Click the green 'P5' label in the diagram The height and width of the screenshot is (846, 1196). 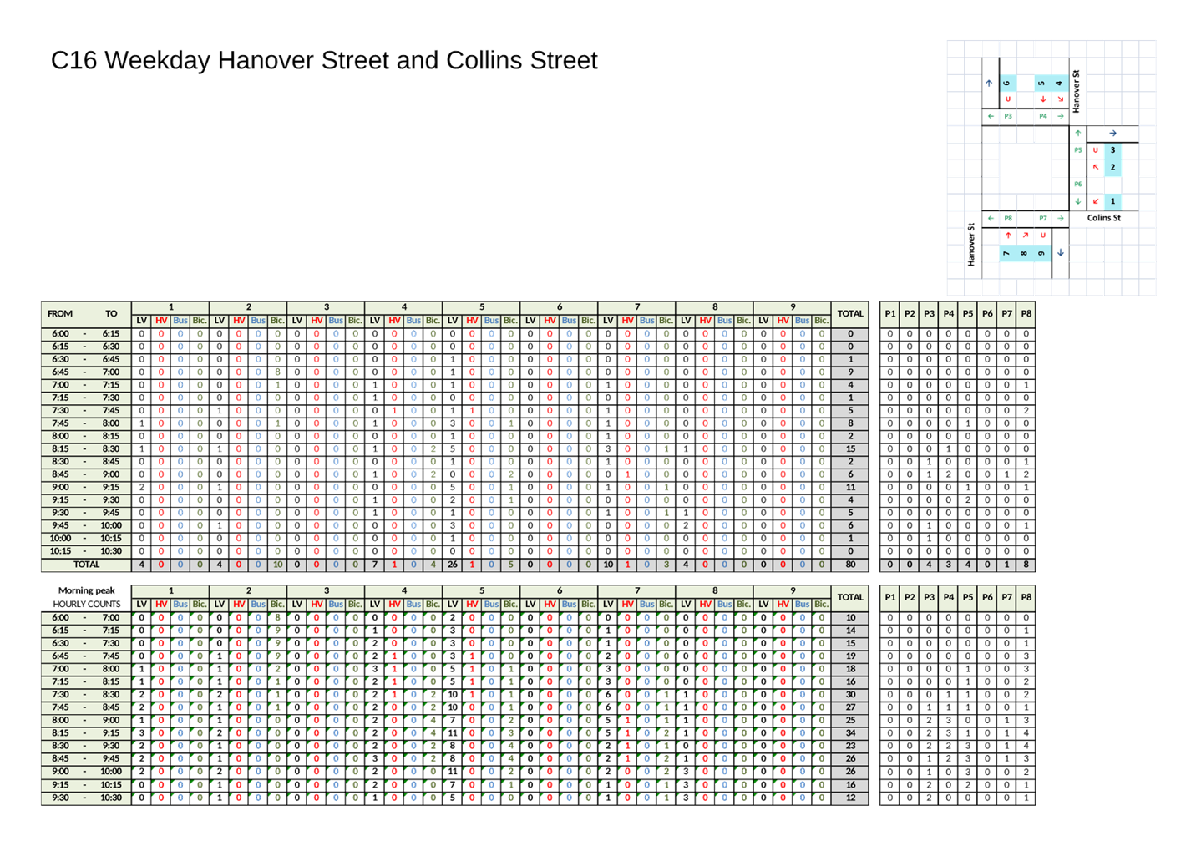click(x=1078, y=150)
